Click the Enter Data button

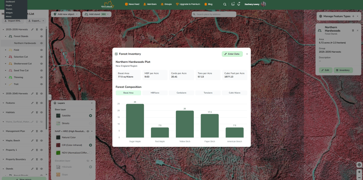[232, 54]
